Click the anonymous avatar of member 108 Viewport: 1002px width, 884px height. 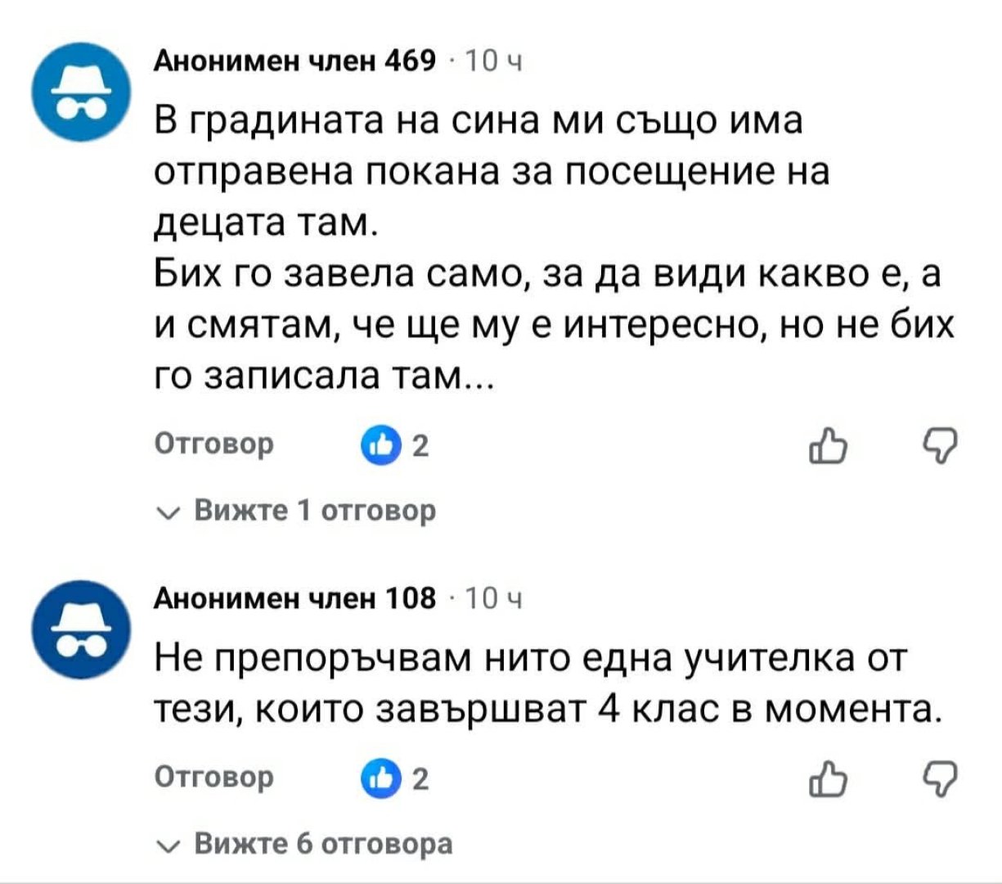coord(78,630)
